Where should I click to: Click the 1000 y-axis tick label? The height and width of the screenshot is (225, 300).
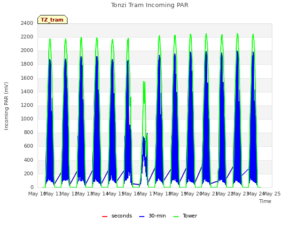[27, 119]
